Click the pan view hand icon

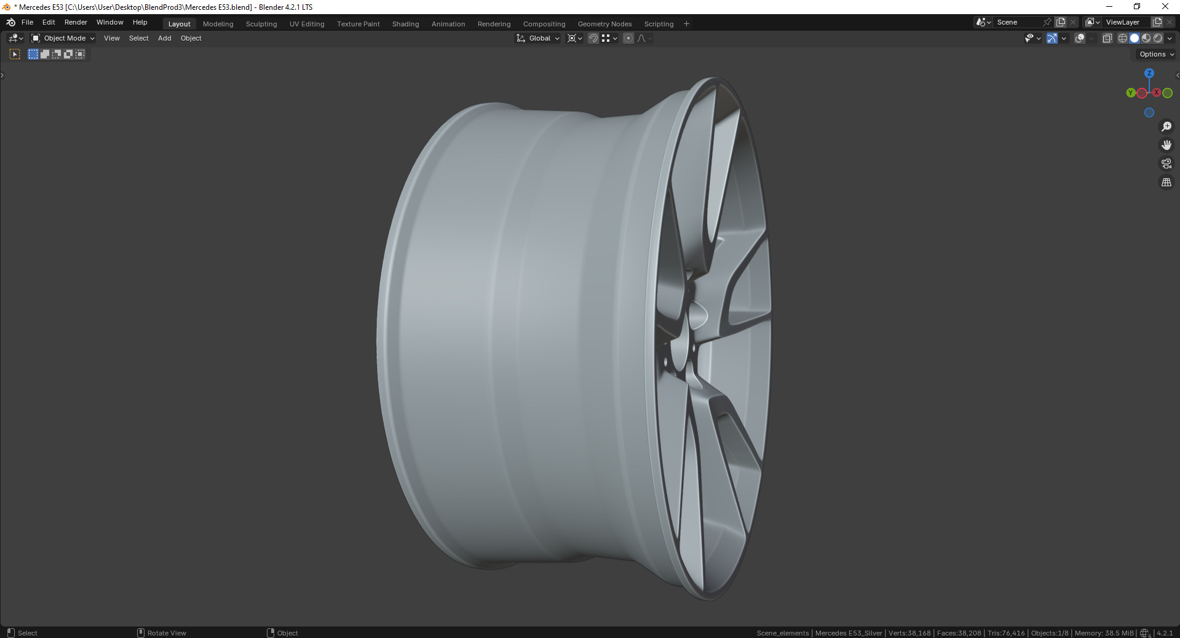coord(1166,145)
